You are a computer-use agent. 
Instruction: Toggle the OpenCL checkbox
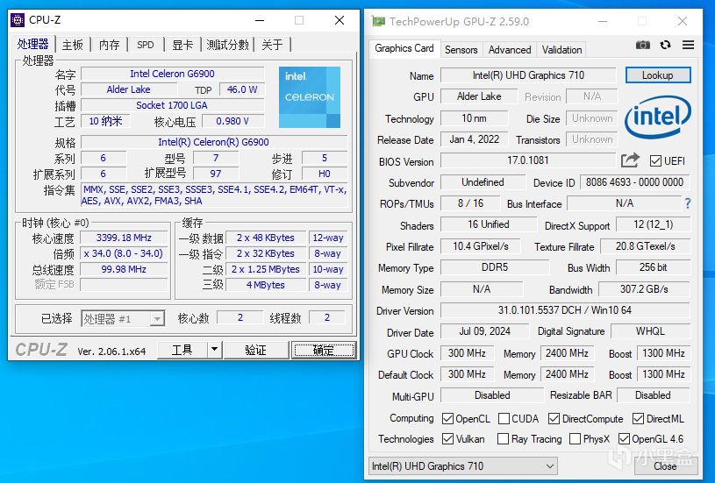[x=447, y=418]
